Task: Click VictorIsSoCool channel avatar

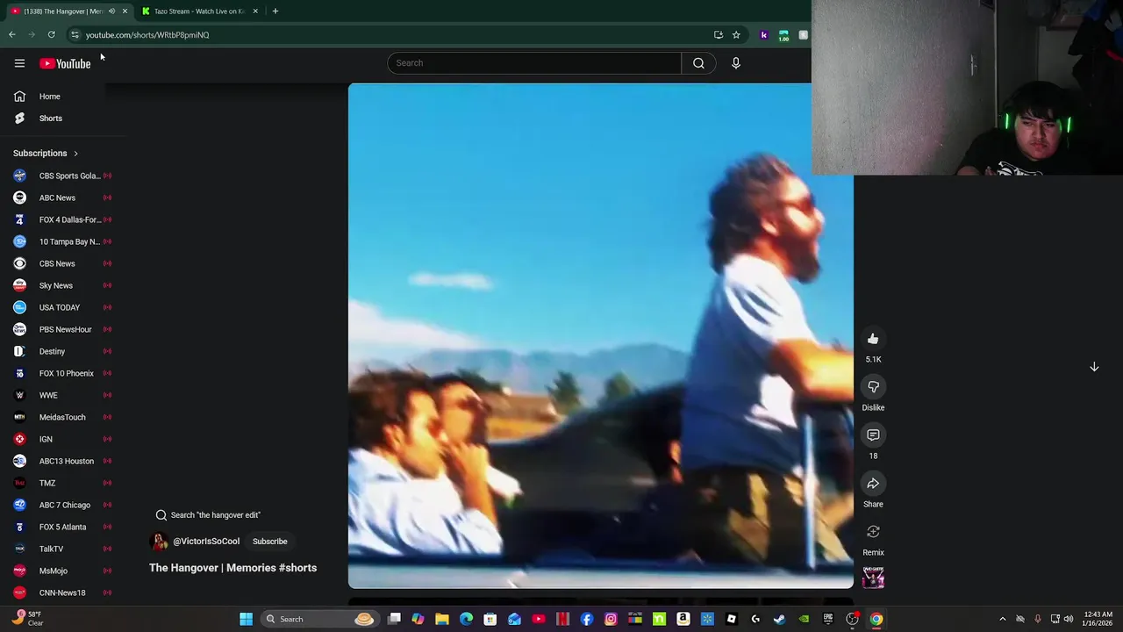Action: [x=160, y=542]
